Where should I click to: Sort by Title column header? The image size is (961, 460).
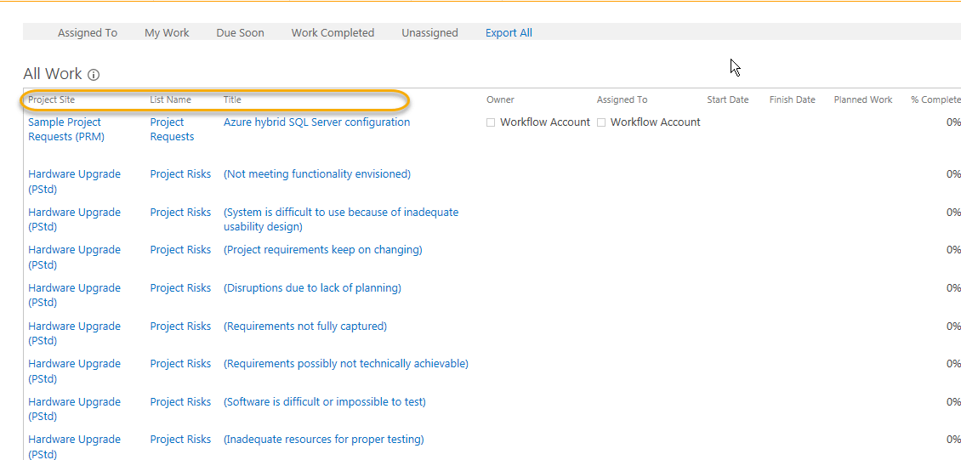click(232, 99)
